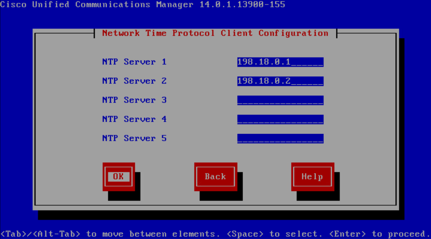This screenshot has height=239, width=431.
Task: Focus the NTP Server 1 address field
Action: click(280, 62)
